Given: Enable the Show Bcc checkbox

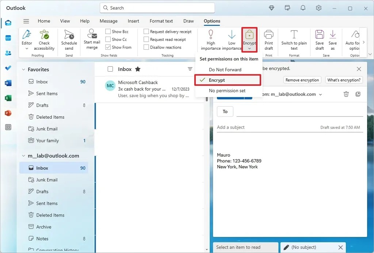Looking at the screenshot, I should [x=108, y=31].
